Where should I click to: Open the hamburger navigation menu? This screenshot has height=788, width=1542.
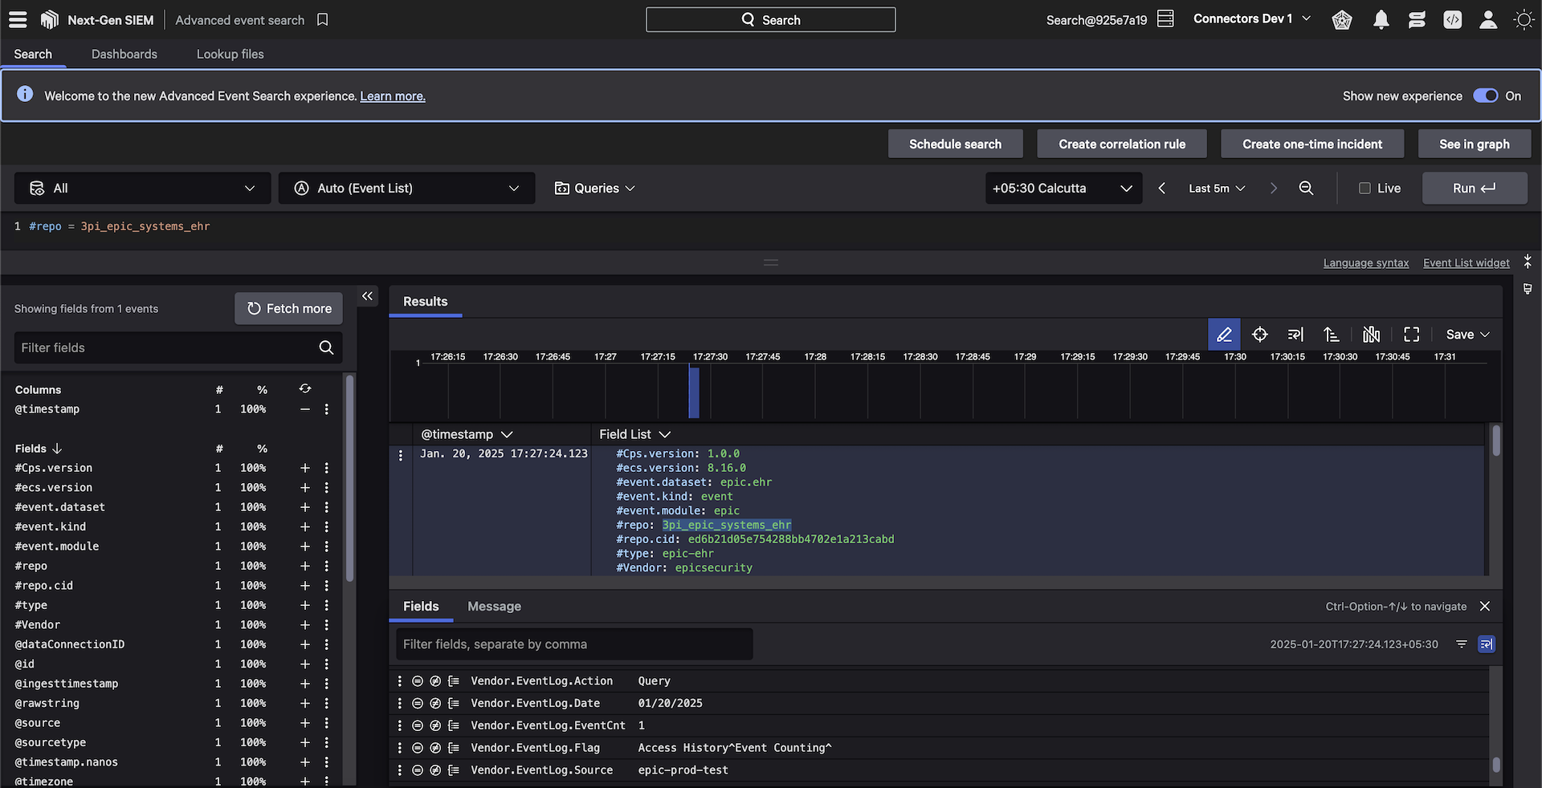click(18, 20)
